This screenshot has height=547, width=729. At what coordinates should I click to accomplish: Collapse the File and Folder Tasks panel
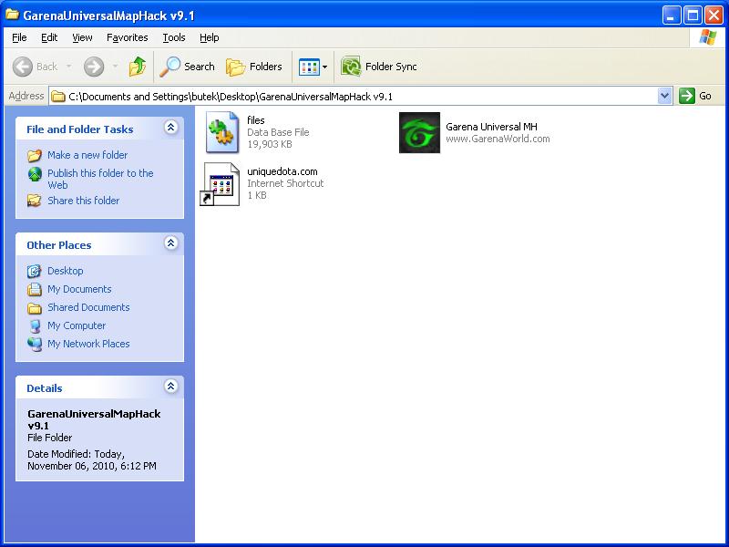pos(171,128)
